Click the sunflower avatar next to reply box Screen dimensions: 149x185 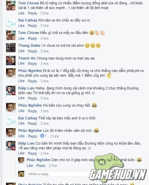tap(21, 174)
